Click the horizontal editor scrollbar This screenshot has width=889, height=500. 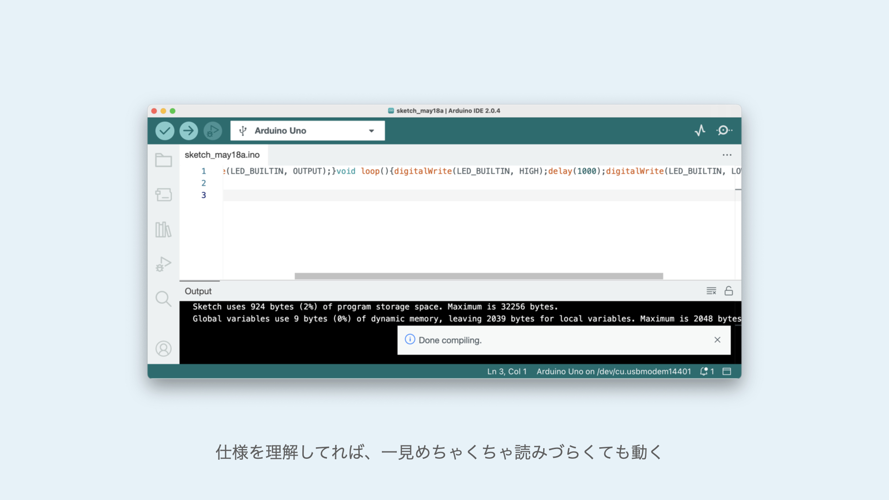pos(478,276)
